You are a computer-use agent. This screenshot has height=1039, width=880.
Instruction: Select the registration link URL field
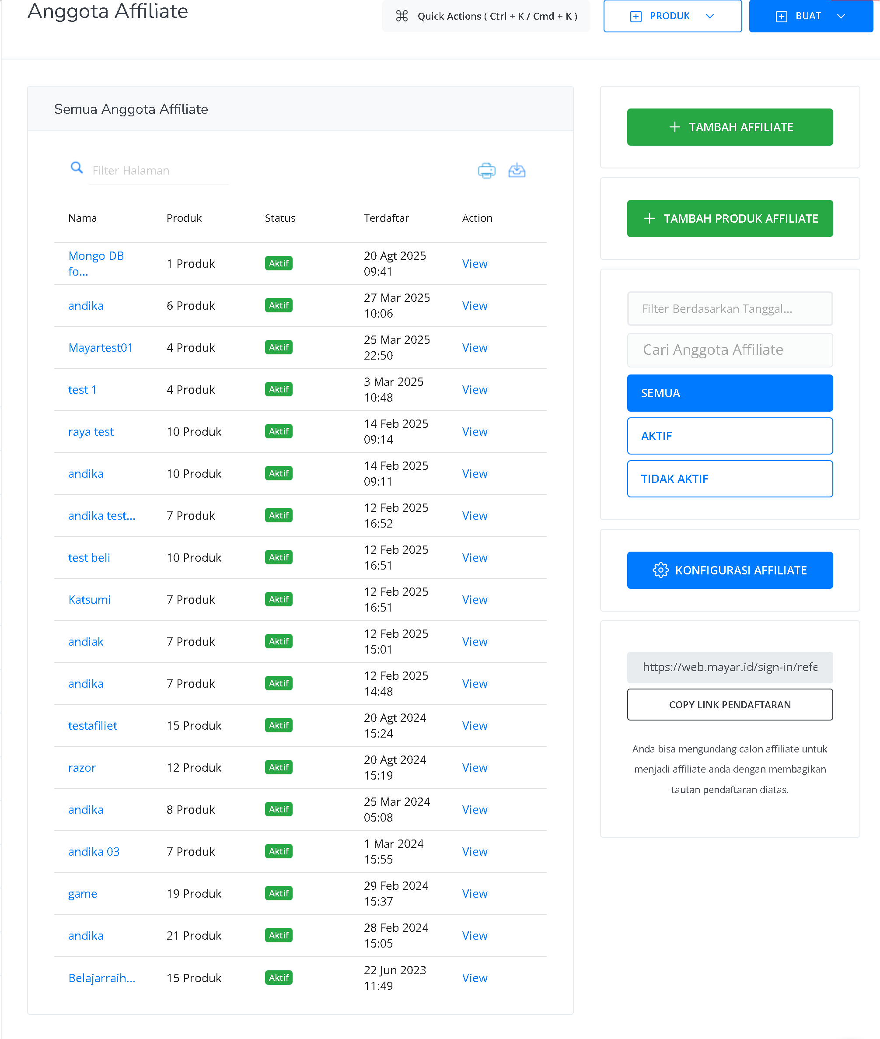[730, 667]
